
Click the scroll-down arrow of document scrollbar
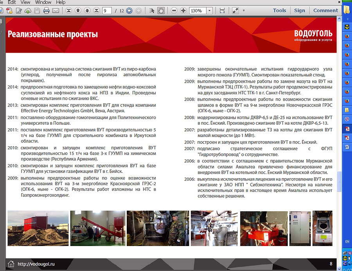339,269
